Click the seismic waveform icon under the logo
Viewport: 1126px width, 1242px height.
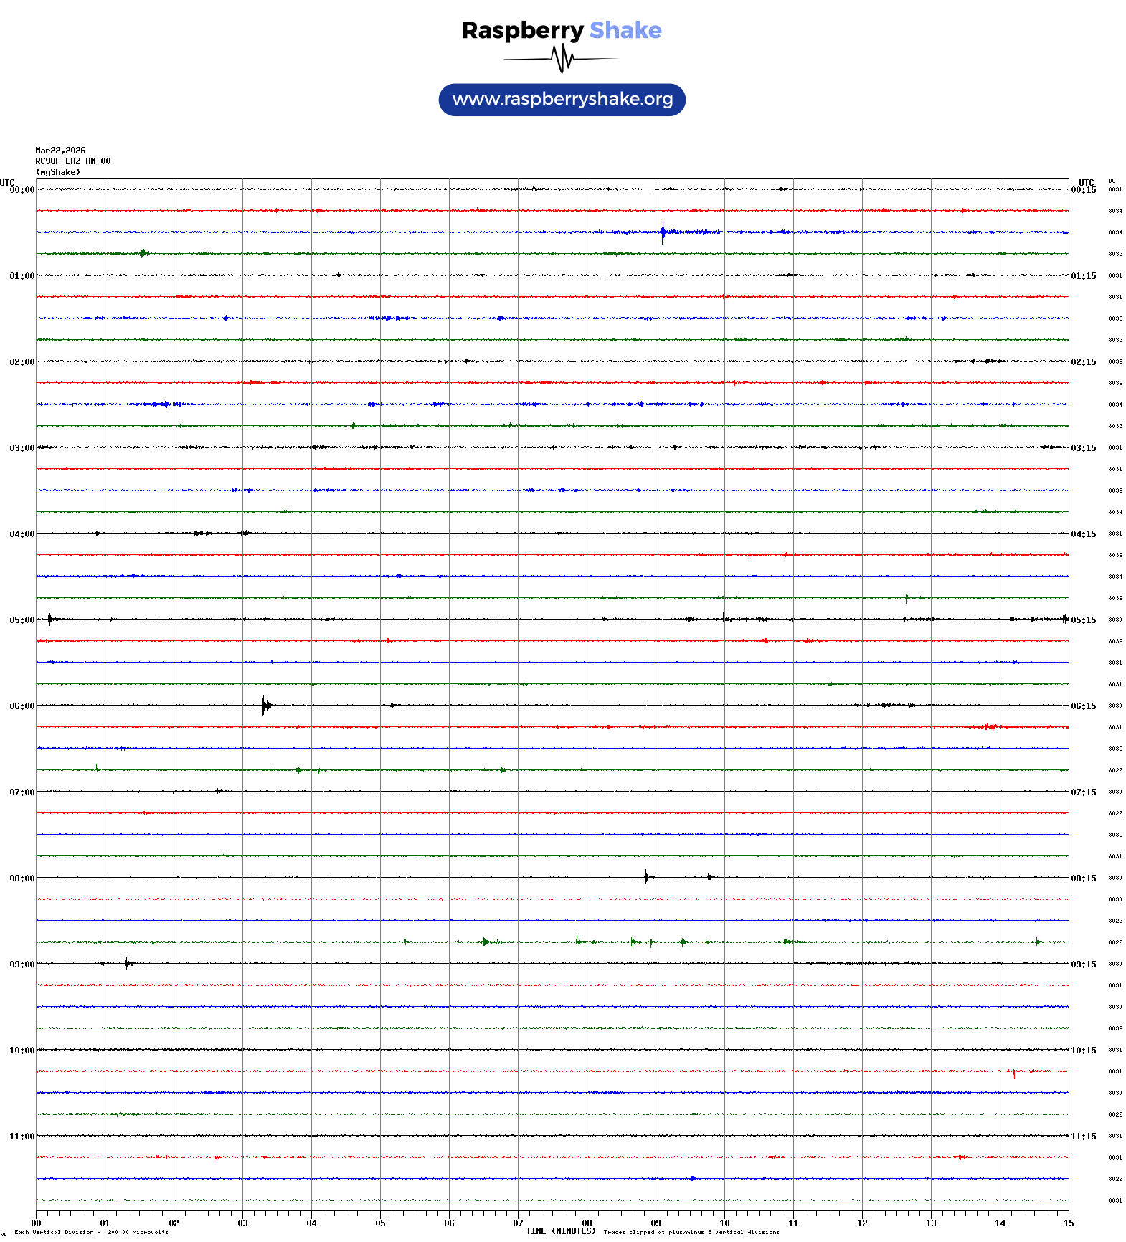point(561,59)
